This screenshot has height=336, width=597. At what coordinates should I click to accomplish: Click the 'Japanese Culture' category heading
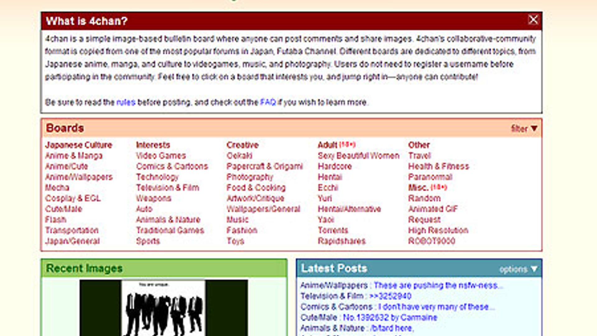click(x=79, y=145)
